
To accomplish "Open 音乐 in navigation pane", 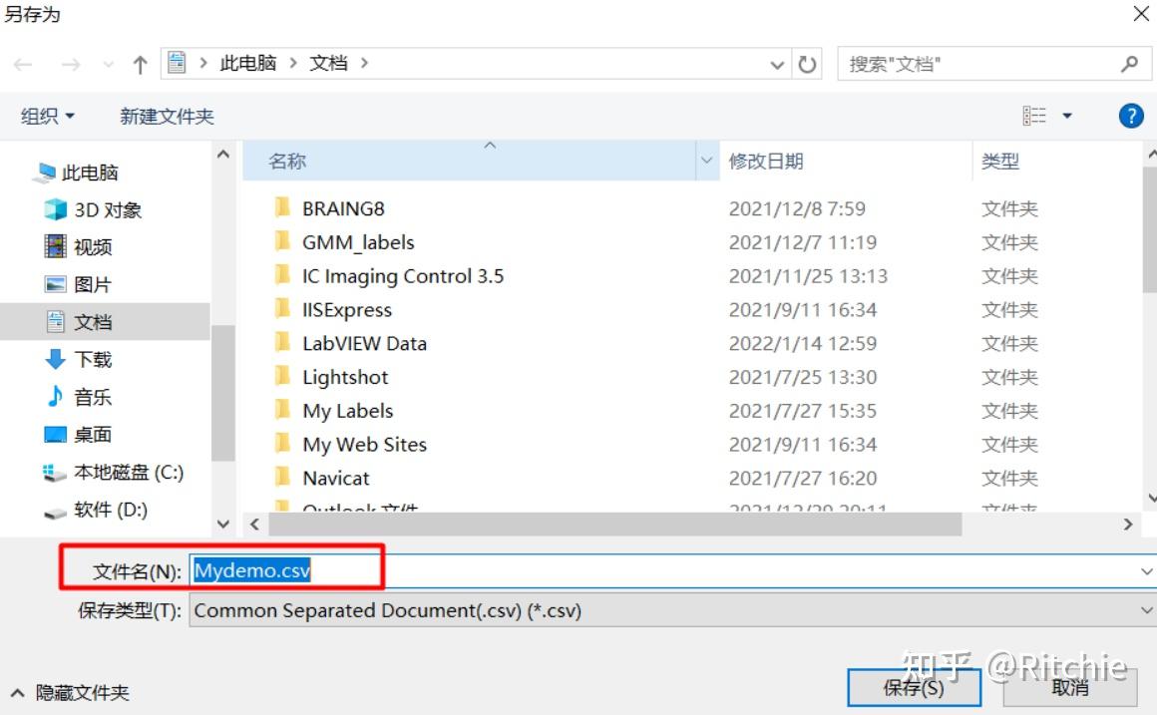I will pos(92,397).
